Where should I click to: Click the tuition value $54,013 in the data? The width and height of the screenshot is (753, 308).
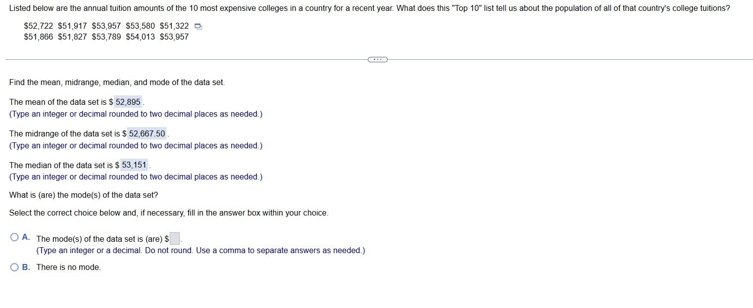[139, 37]
